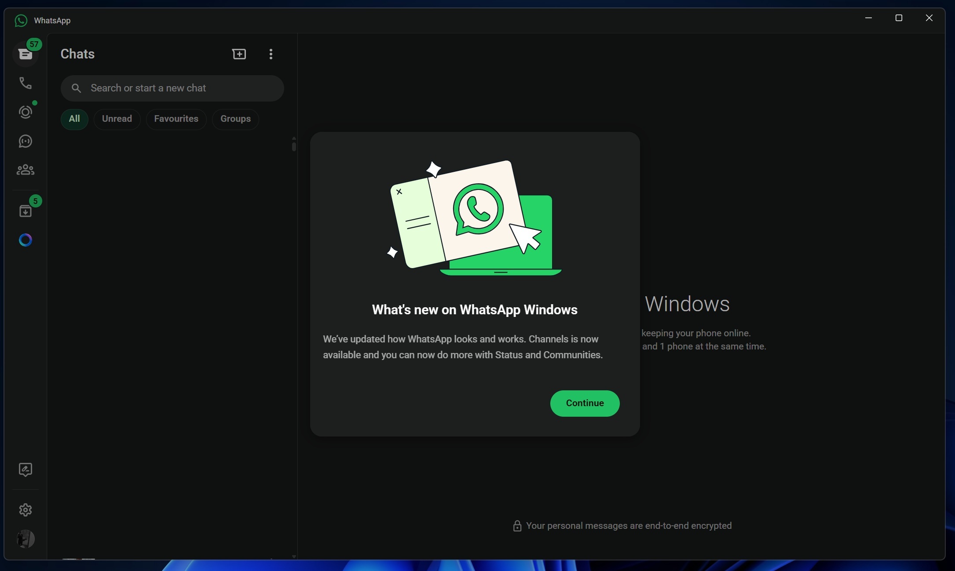Select the All chats filter tab
Image resolution: width=955 pixels, height=571 pixels.
[74, 119]
